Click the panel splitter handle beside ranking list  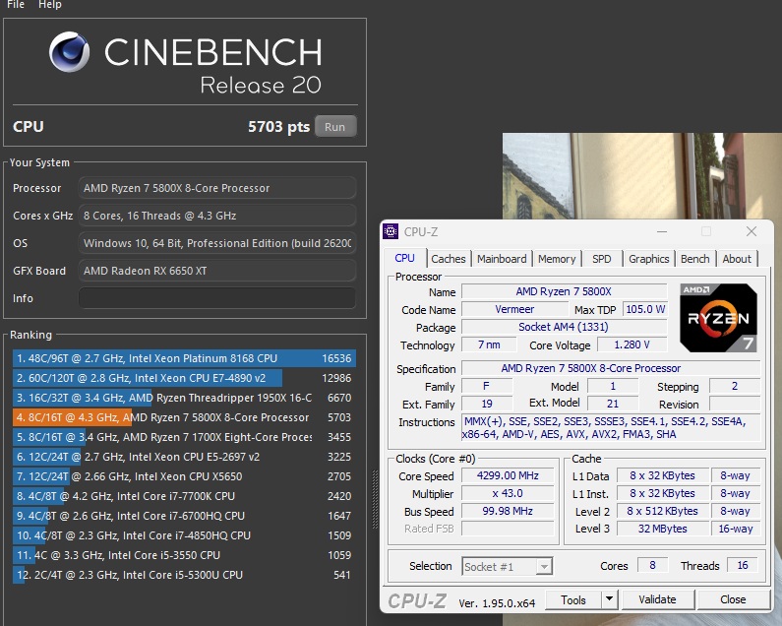coord(375,499)
